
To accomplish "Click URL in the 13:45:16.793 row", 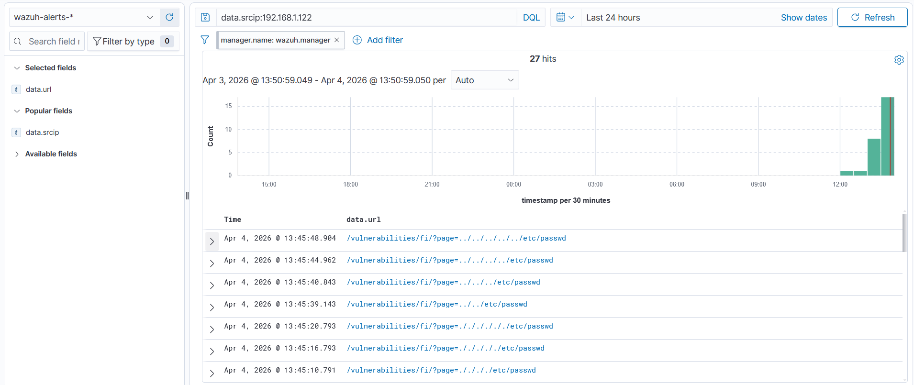I will coord(446,348).
